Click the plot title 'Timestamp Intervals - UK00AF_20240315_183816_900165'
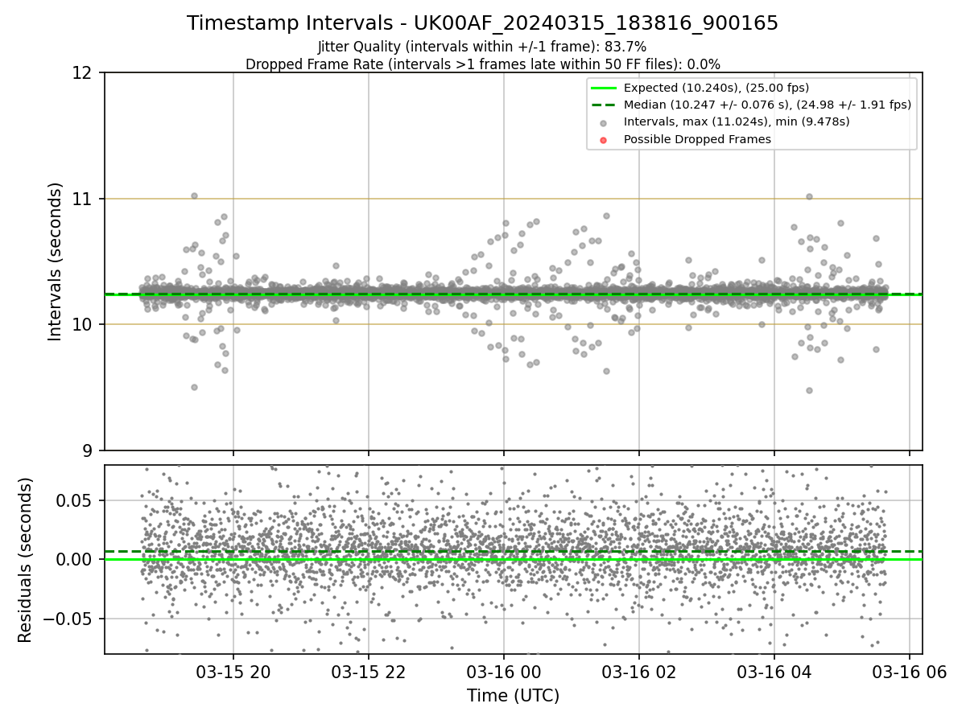The image size is (966, 724). point(482,23)
